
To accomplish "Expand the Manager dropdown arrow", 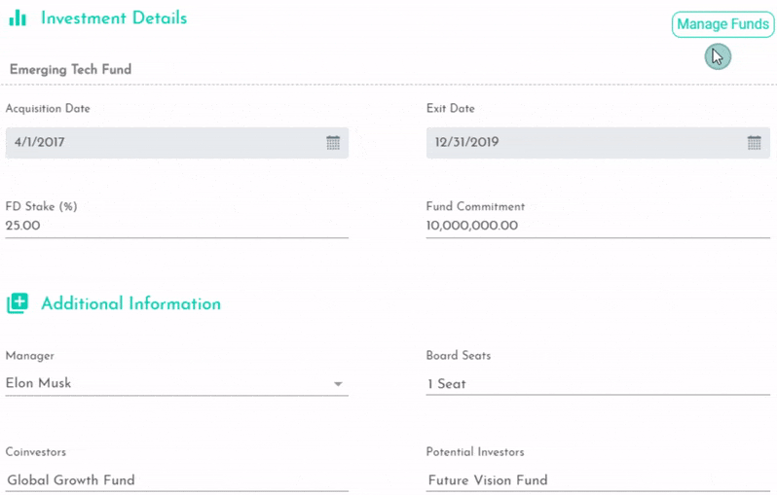I will click(338, 384).
